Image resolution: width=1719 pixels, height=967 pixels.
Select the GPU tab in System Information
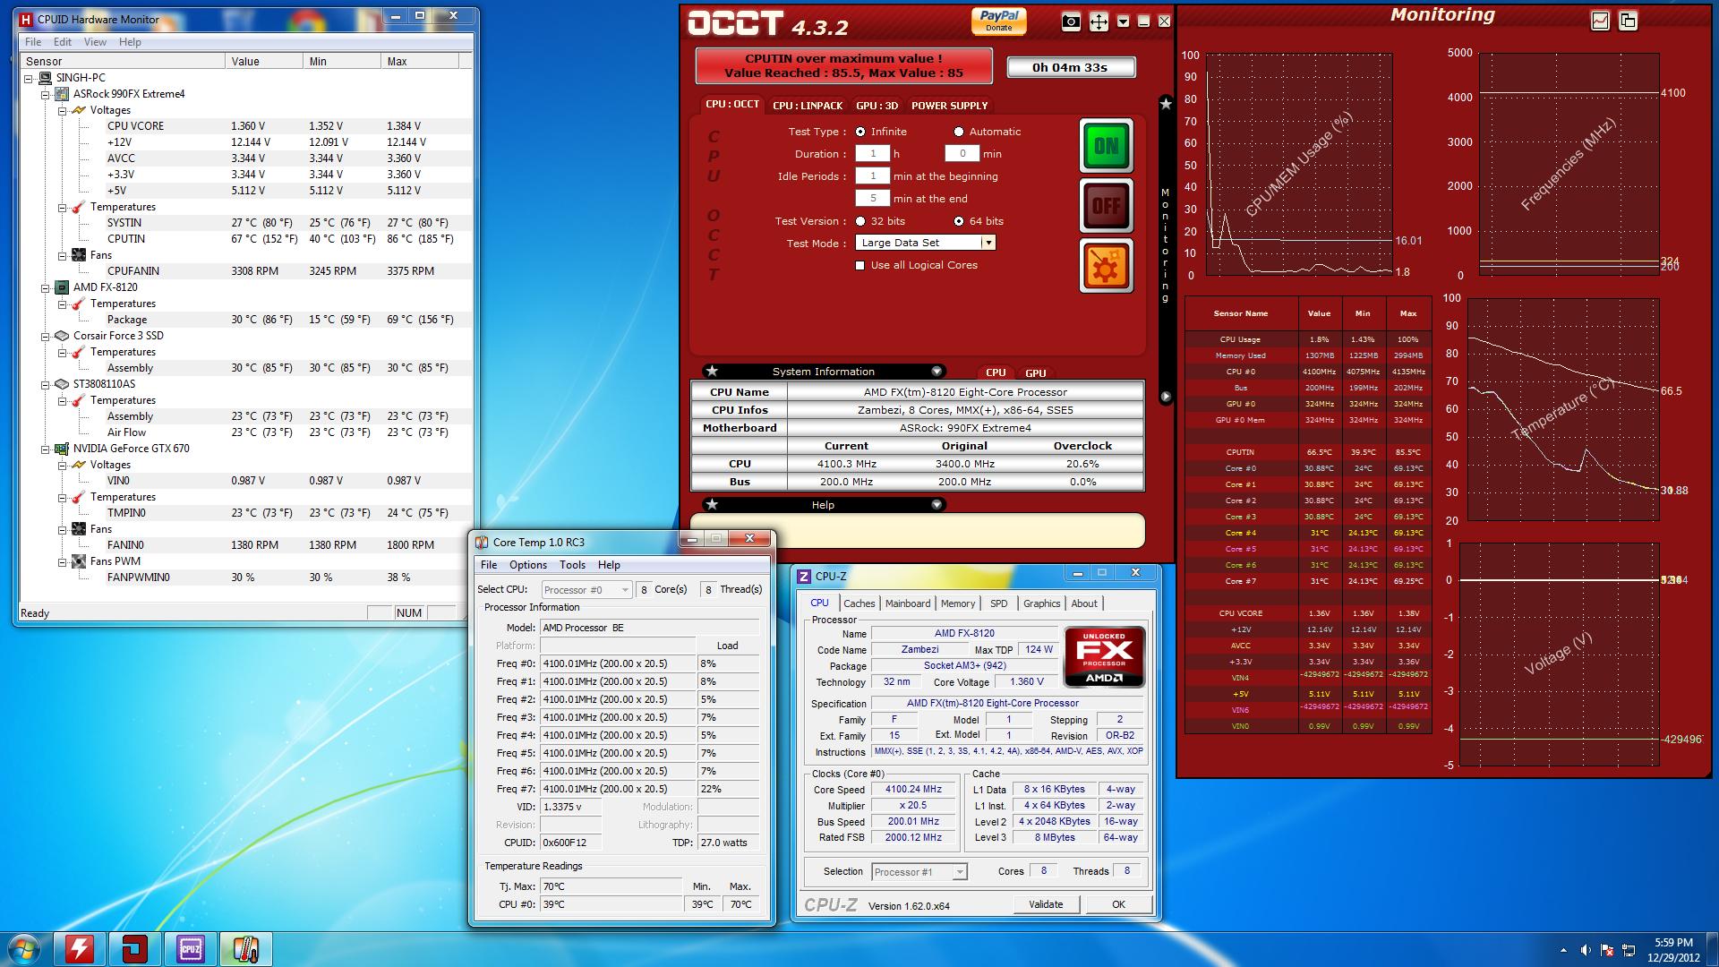(1035, 372)
